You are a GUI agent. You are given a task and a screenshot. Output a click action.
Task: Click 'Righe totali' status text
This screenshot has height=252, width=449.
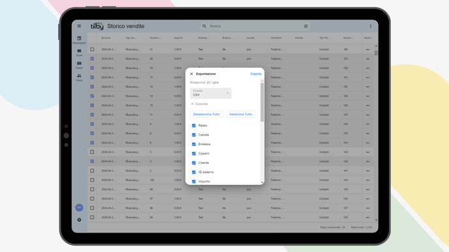point(362,227)
